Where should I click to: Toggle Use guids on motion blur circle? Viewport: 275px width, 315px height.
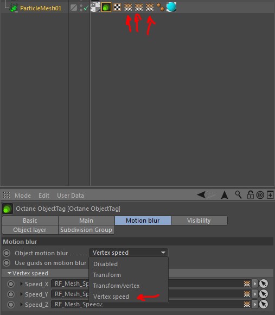(x=7, y=263)
